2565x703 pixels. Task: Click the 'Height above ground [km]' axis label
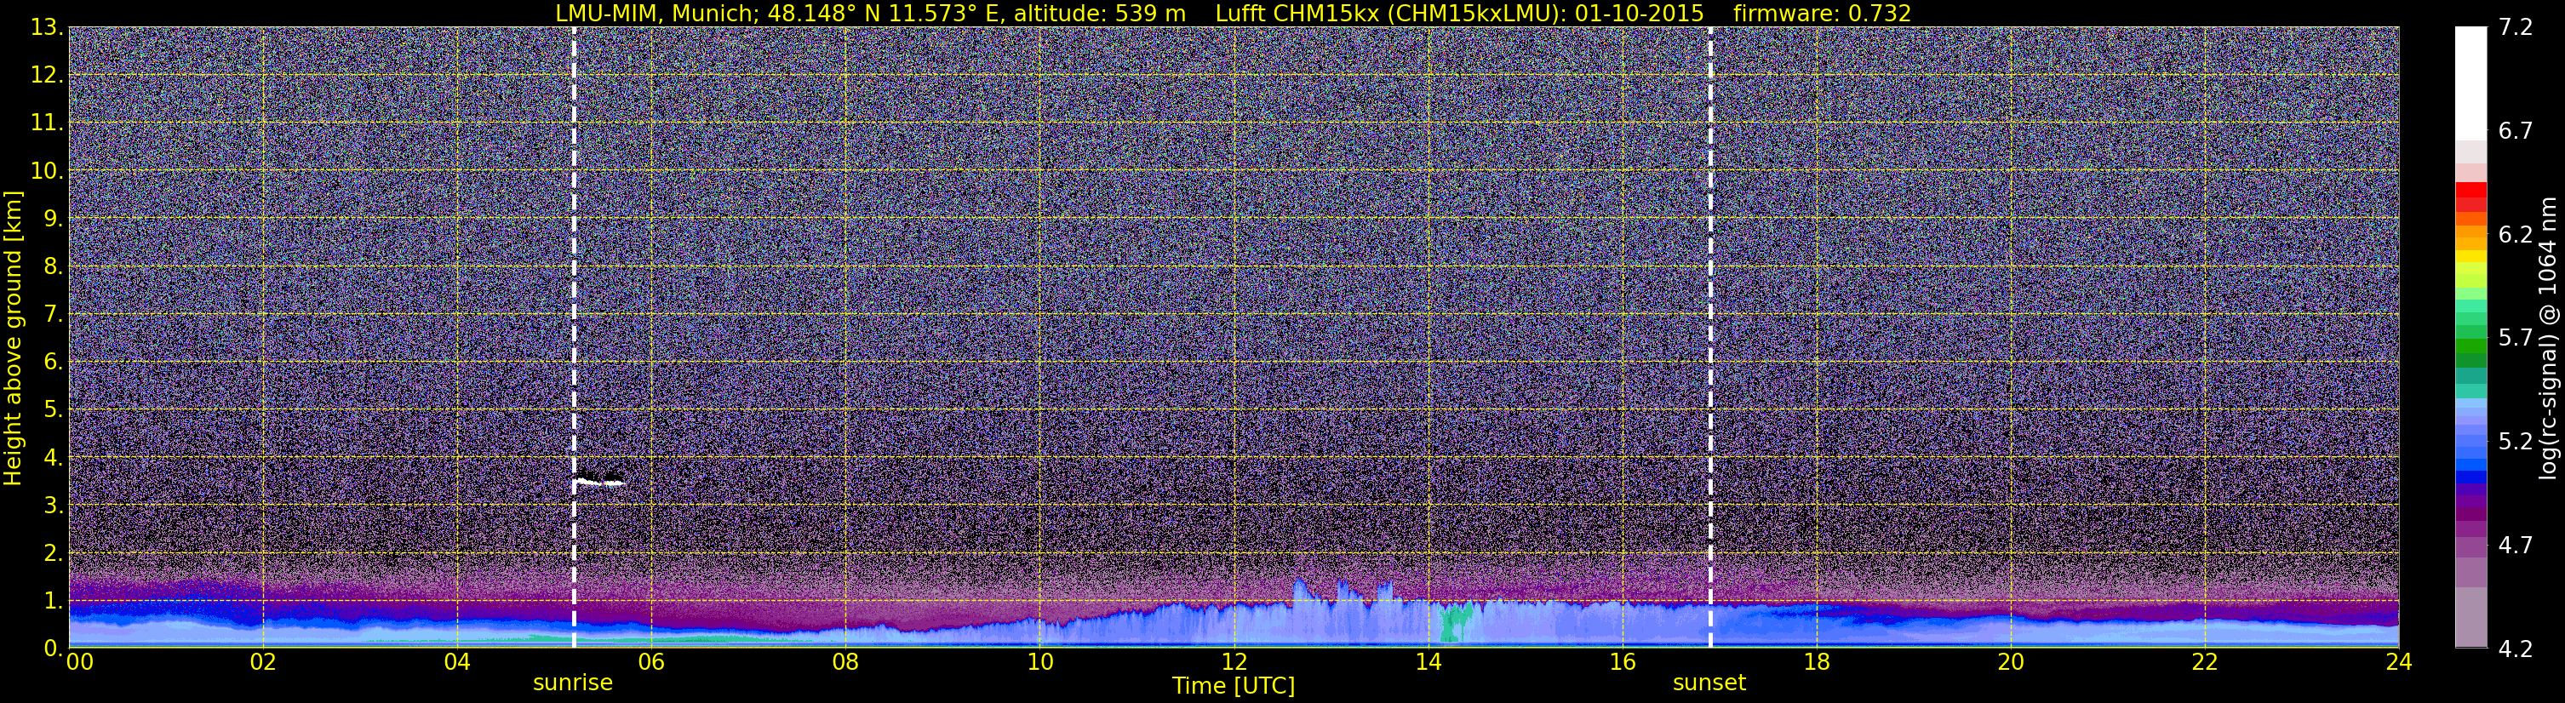[x=13, y=338]
